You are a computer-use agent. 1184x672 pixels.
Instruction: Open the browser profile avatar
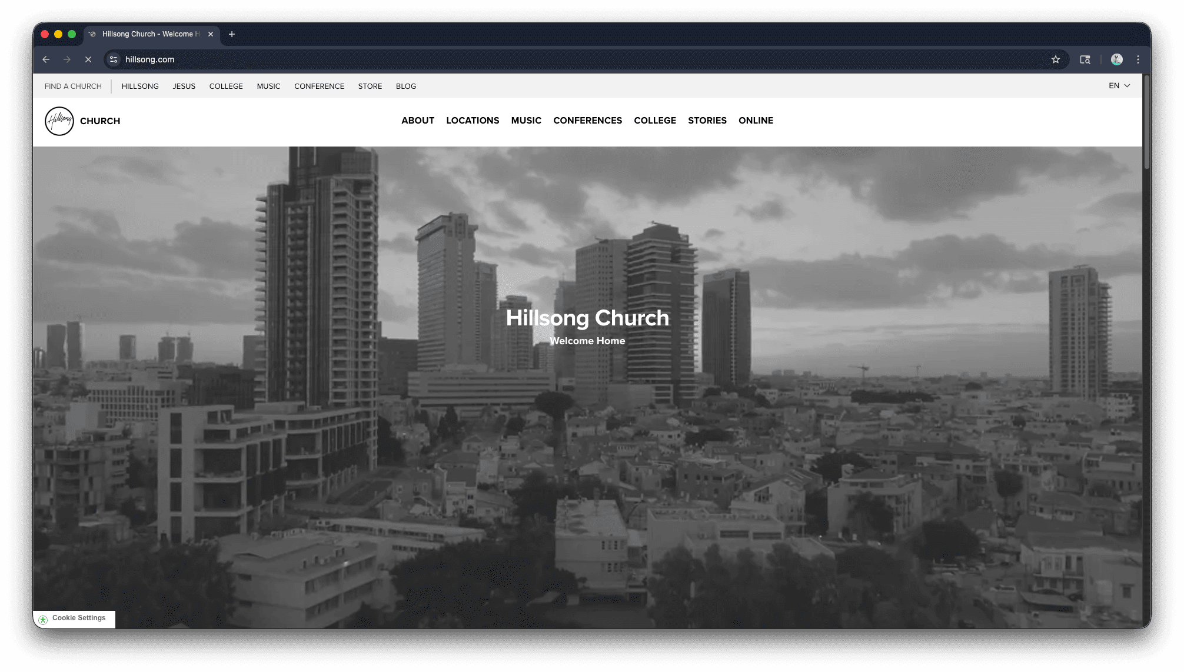coord(1116,59)
